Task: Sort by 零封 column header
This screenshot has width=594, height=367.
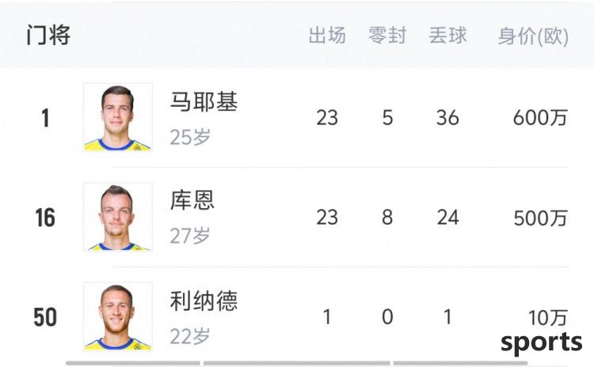Action: pos(387,36)
